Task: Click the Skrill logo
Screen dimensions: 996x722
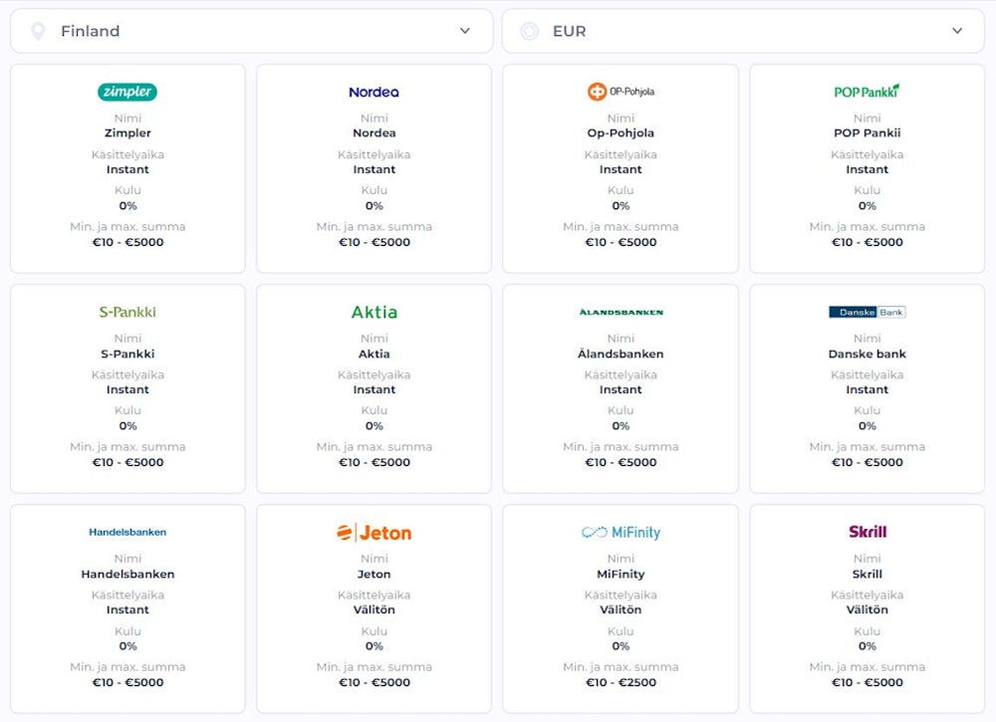Action: 867,532
